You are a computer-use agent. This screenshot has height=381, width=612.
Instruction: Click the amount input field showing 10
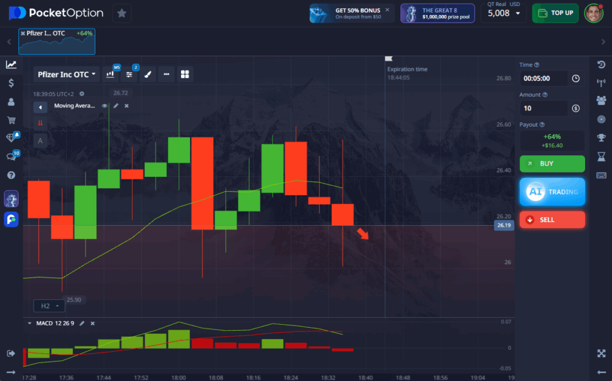click(544, 108)
